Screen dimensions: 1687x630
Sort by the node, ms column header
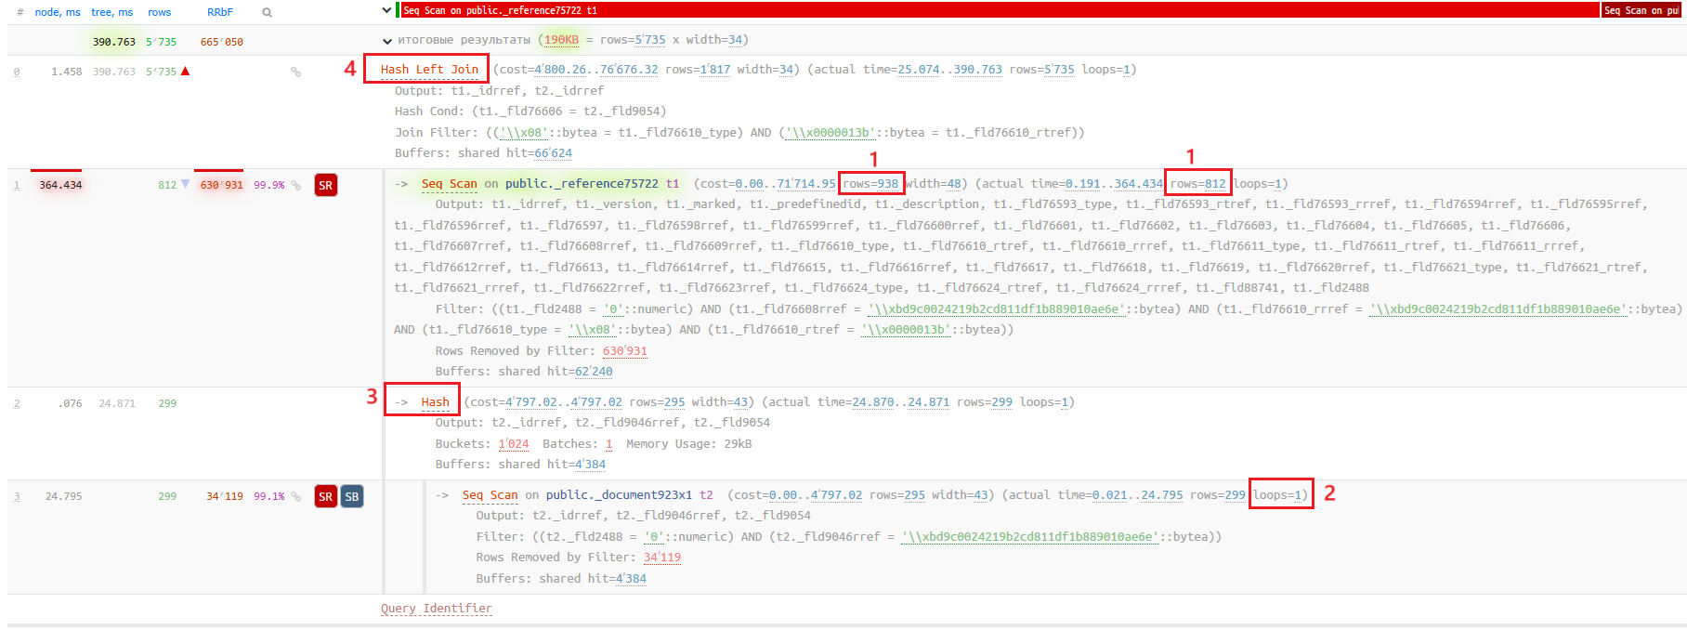58,12
